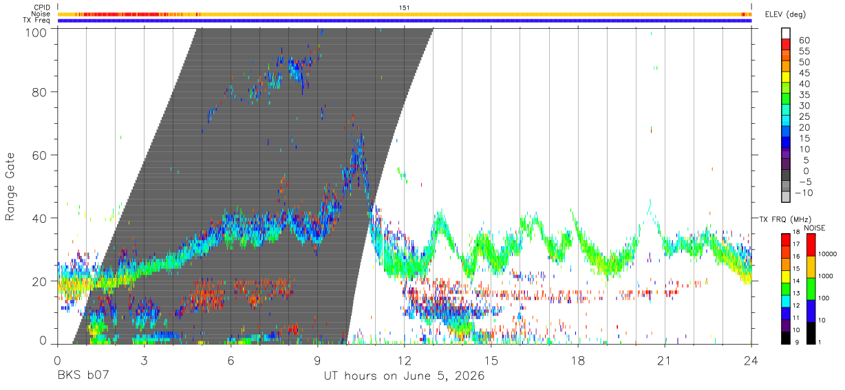
Task: Click the x-axis tick label 6
Action: click(231, 360)
